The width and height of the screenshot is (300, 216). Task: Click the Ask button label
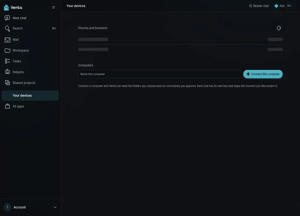(282, 6)
